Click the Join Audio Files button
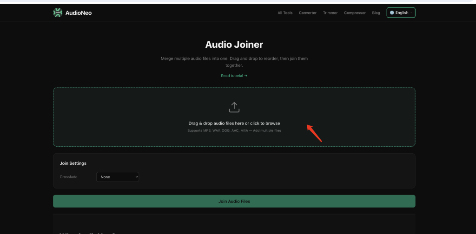 coord(234,201)
